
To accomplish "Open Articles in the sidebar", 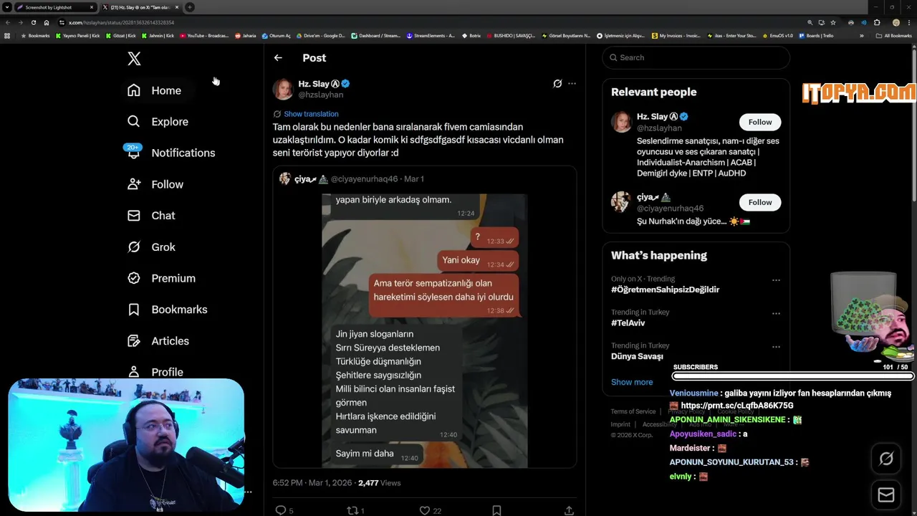I will pyautogui.click(x=158, y=341).
